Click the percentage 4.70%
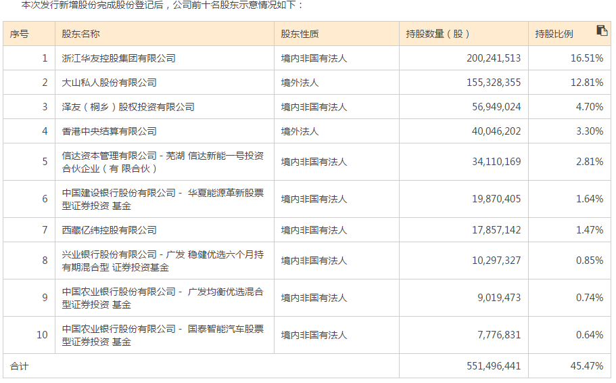This screenshot has height=383, width=616. click(x=590, y=107)
